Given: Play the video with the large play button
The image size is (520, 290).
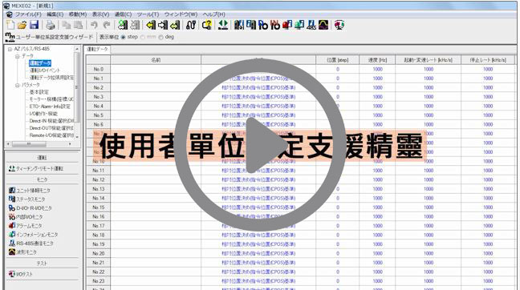Looking at the screenshot, I should 260,145.
